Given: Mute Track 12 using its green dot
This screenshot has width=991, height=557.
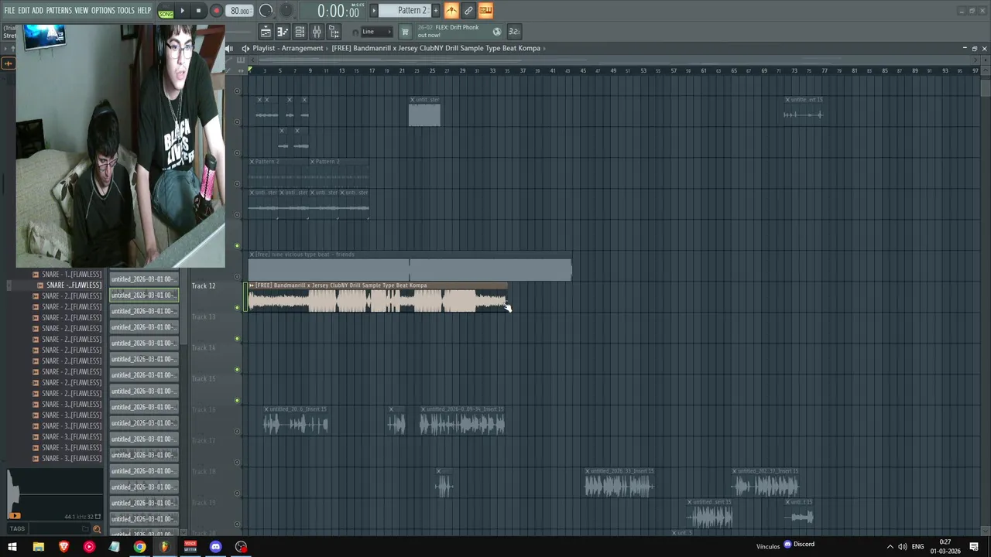Looking at the screenshot, I should click(x=238, y=307).
